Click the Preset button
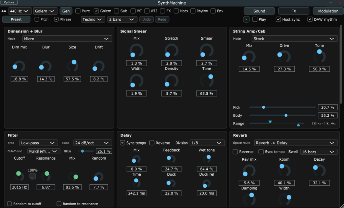 16,19
